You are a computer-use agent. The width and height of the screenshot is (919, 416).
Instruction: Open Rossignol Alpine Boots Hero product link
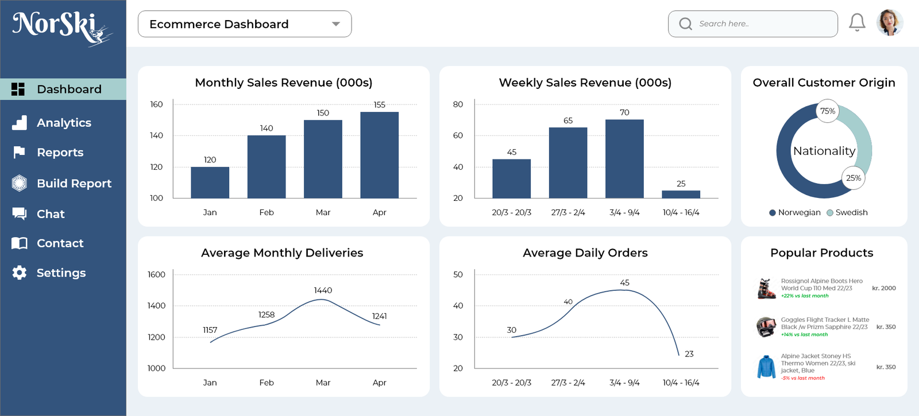[x=821, y=285]
